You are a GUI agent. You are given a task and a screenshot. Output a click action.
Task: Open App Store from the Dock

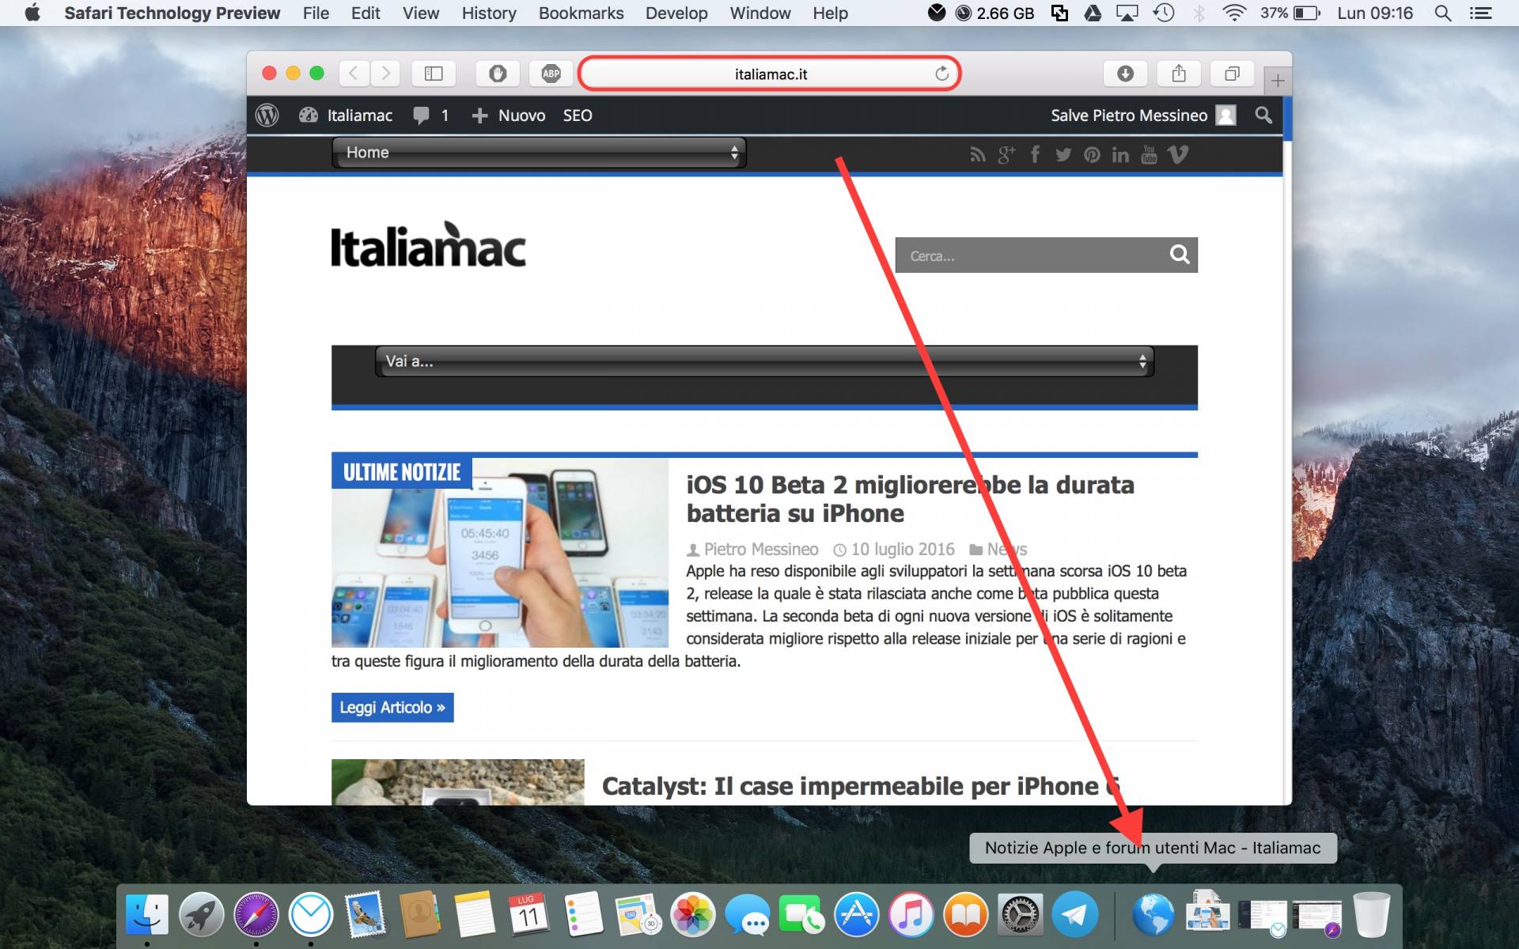coord(856,916)
